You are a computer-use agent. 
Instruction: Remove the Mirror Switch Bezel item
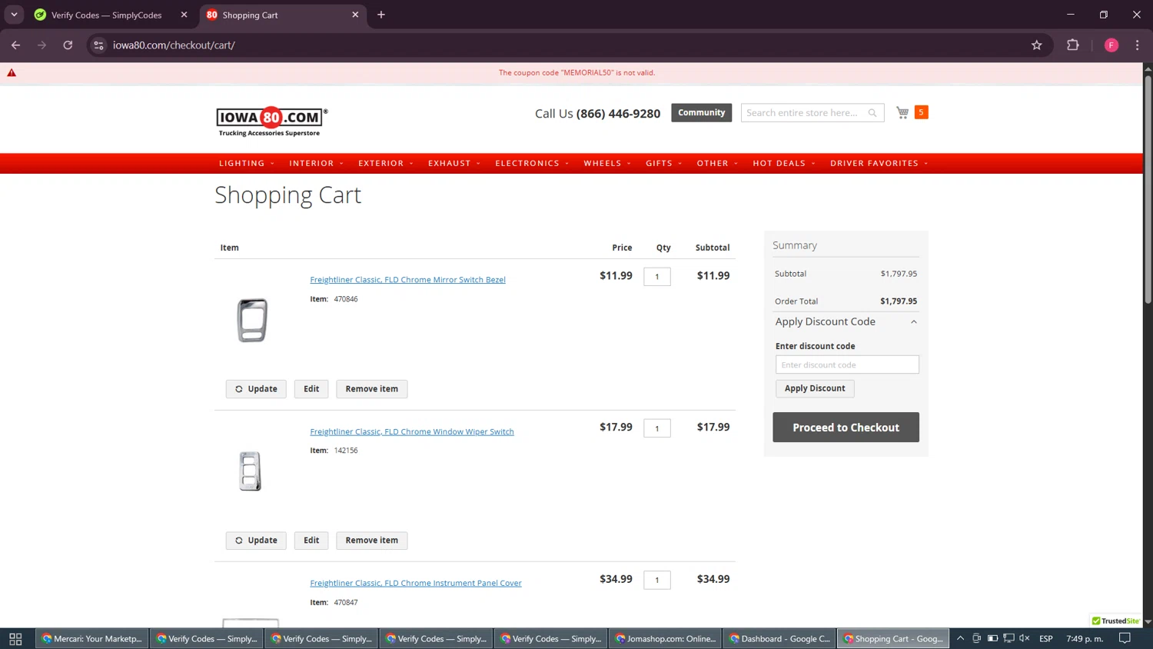[371, 389]
